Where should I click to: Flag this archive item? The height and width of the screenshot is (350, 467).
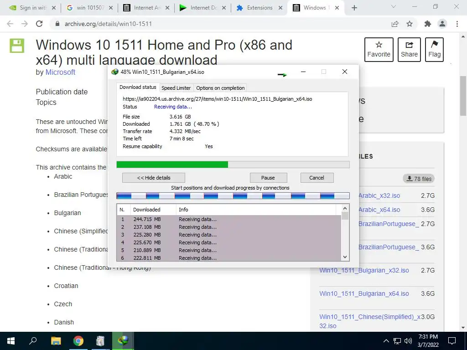point(434,50)
